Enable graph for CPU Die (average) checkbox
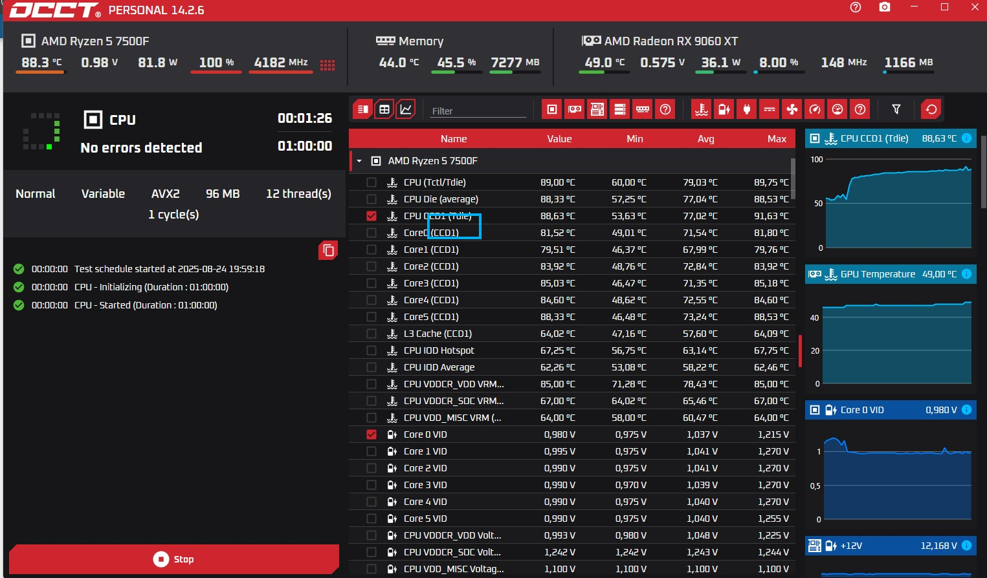 372,199
